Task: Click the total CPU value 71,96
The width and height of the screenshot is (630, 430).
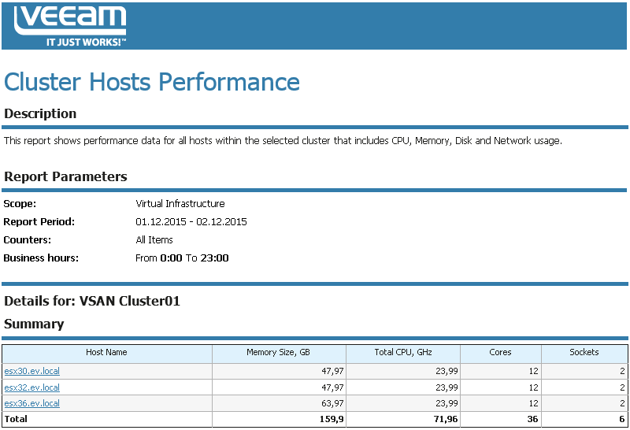Action: click(x=443, y=419)
